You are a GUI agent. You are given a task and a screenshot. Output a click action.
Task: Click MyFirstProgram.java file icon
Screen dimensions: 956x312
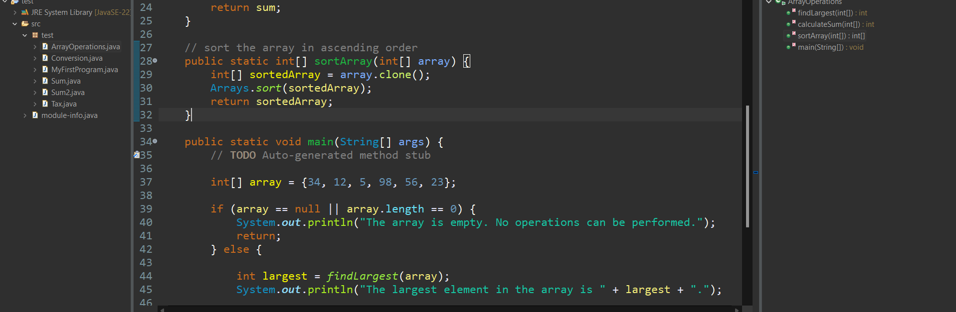(x=45, y=69)
